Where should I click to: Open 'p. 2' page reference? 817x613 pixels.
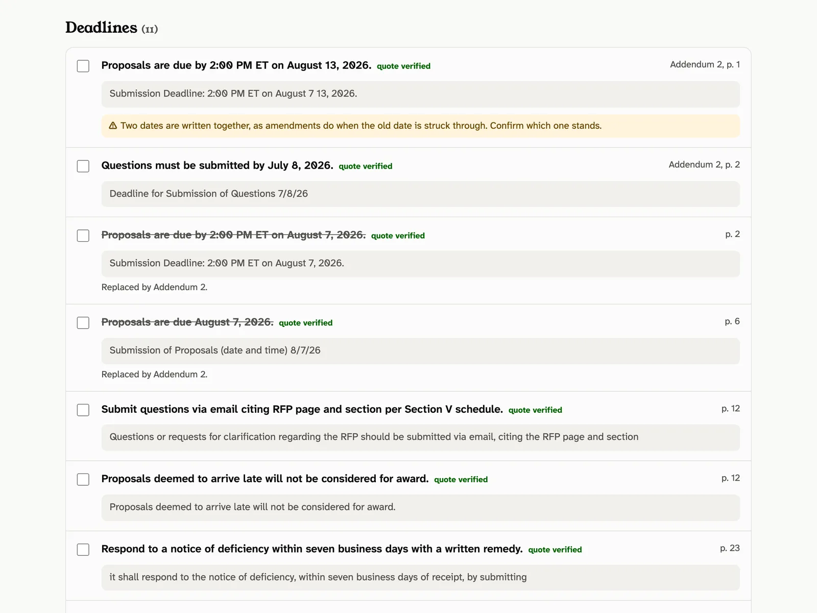(x=732, y=234)
